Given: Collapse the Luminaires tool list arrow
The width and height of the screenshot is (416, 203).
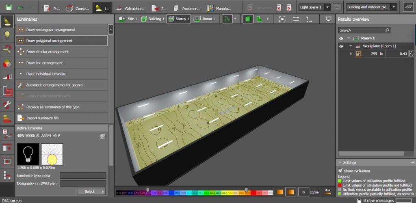Looking at the screenshot, I should point(110,29).
